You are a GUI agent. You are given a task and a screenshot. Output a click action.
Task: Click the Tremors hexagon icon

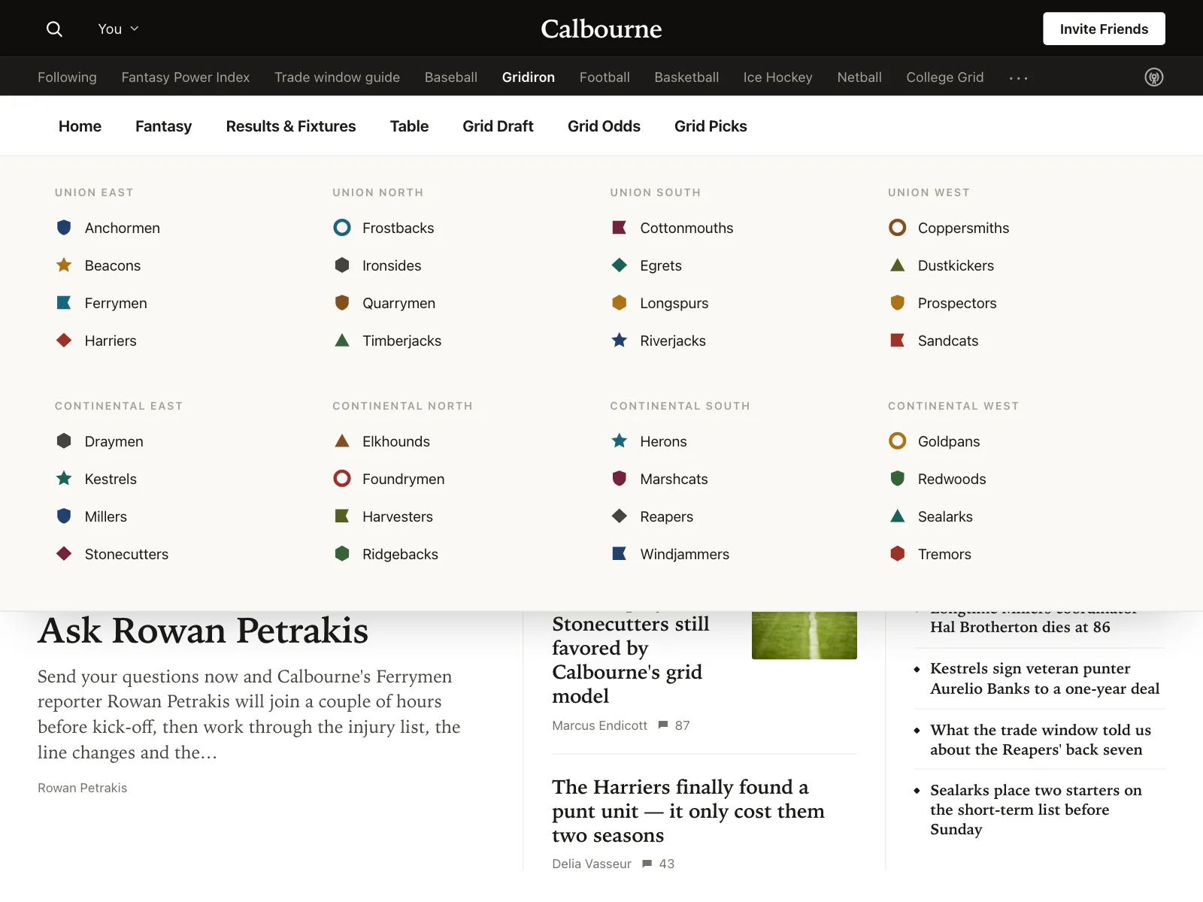(898, 553)
